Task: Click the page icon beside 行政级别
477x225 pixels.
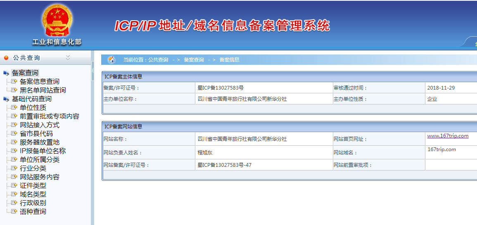Action: (14, 203)
